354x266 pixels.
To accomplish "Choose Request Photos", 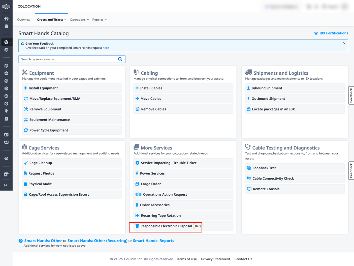I will pos(72,173).
